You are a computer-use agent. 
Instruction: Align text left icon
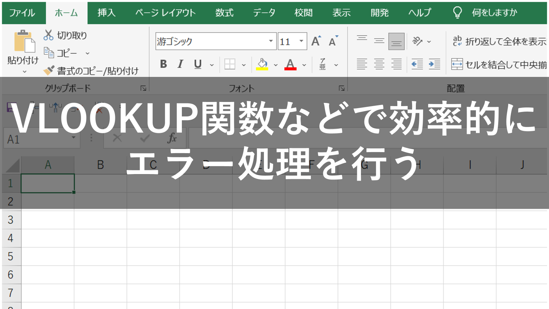coord(362,64)
